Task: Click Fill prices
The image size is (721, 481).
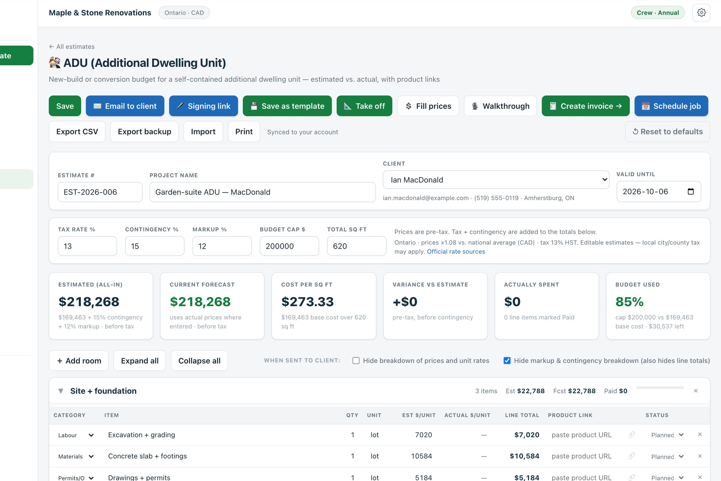Action: click(x=428, y=106)
